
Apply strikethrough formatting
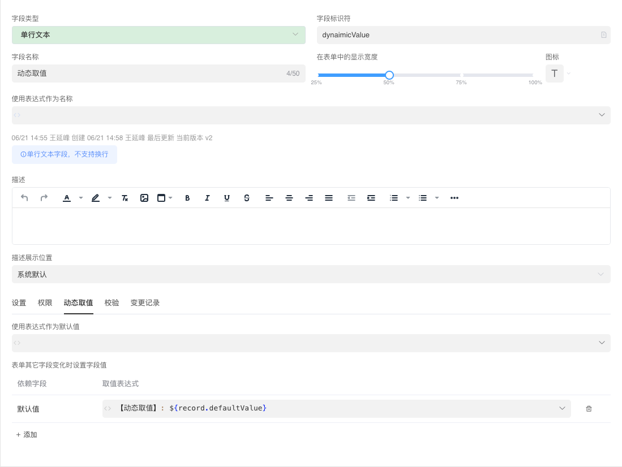click(247, 198)
